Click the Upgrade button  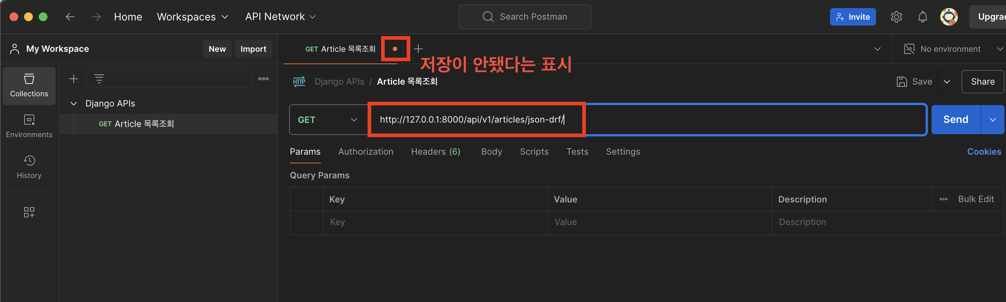988,17
